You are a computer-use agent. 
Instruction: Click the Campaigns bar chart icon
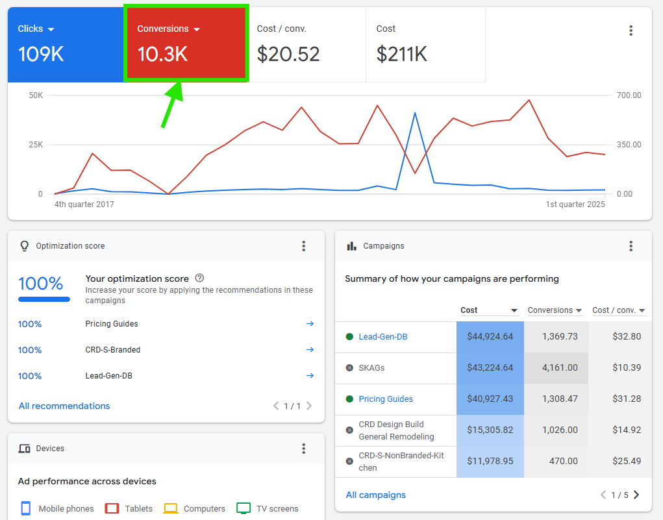click(349, 245)
